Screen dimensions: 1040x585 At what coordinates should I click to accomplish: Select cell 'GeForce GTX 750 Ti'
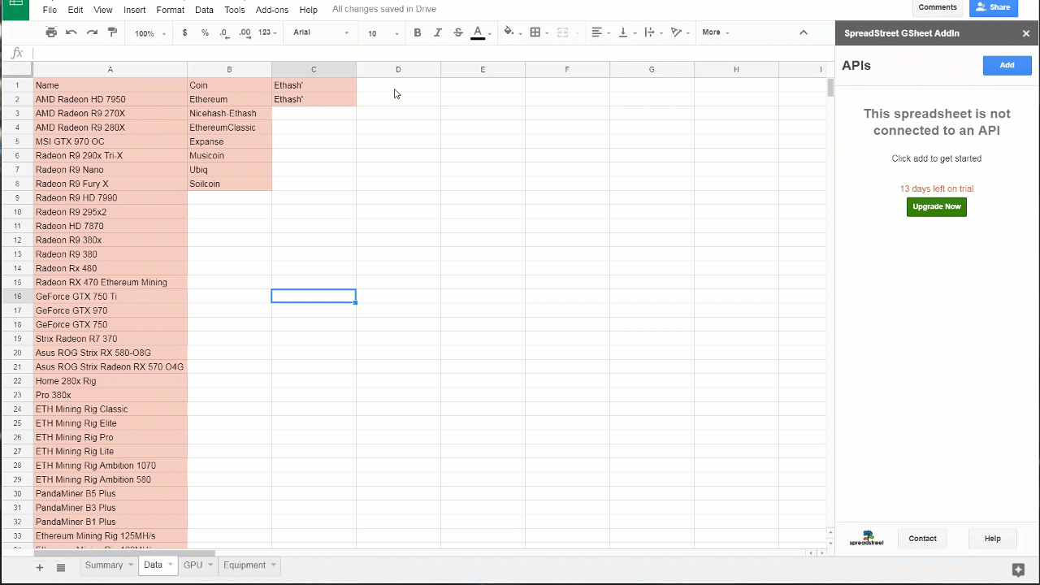(110, 297)
